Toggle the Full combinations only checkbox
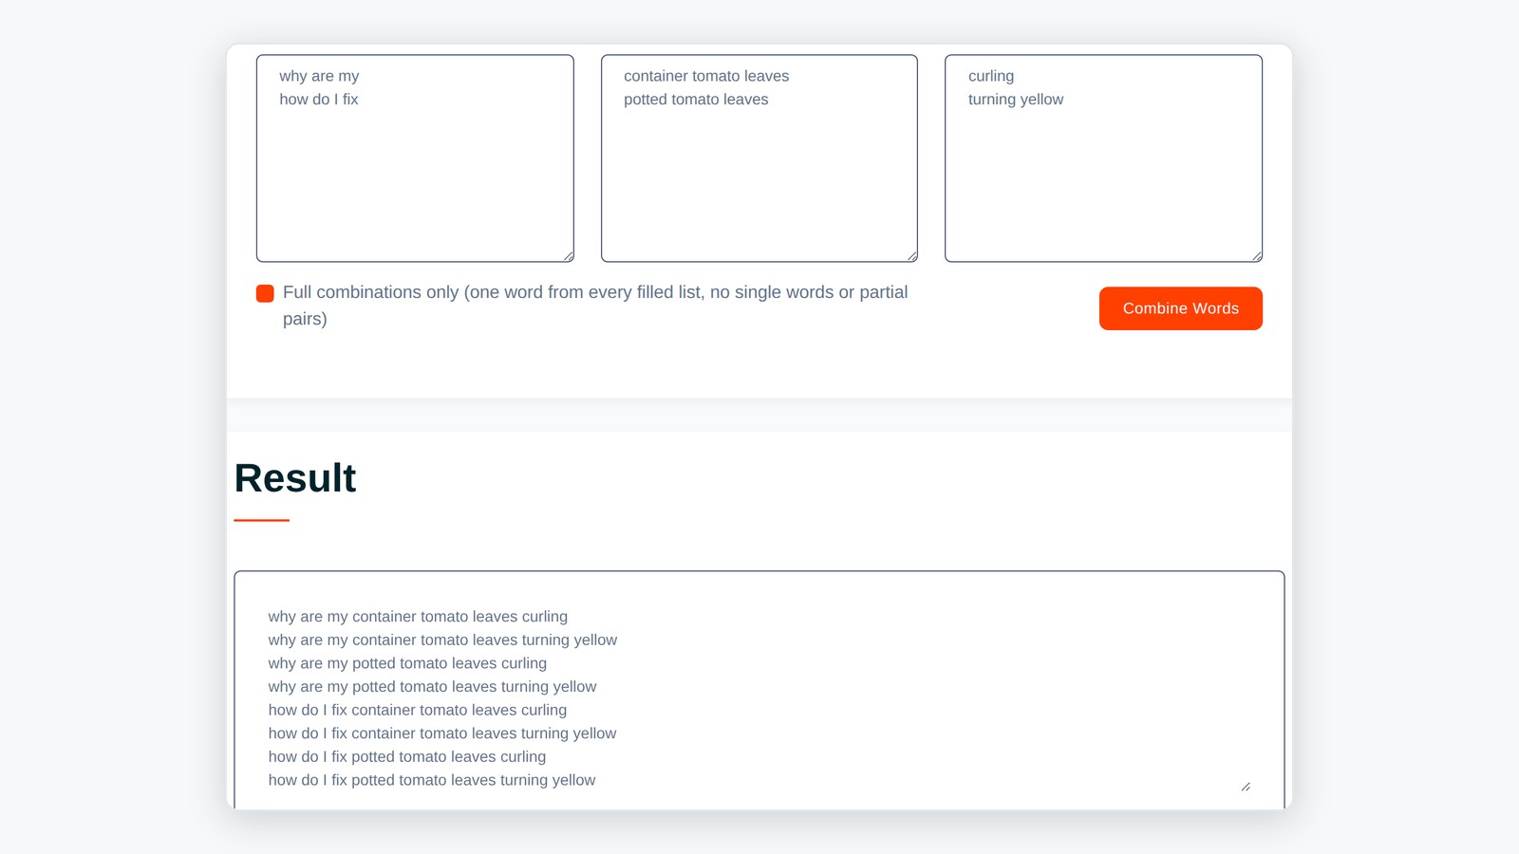 265,293
